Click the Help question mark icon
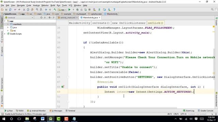This screenshot has height=122, width=218. (x=114, y=9)
